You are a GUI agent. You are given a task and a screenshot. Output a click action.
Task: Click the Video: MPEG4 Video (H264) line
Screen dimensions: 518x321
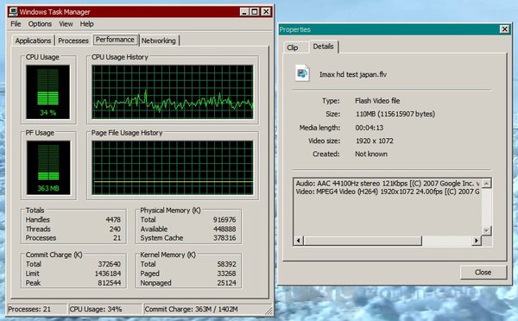[x=388, y=192]
